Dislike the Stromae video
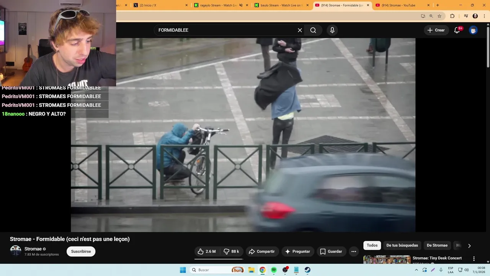Screen dimensions: 490x276 [231, 251]
